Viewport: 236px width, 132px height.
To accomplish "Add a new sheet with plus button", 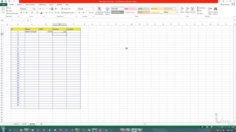I will click(x=41, y=124).
